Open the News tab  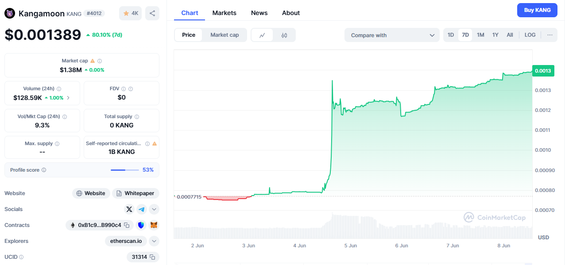pyautogui.click(x=259, y=13)
